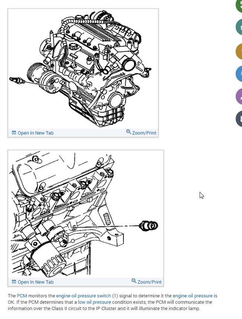Open the oil filter close-up diagram in new tab
Viewport: 242px width, 319px height.
pyautogui.click(x=33, y=282)
